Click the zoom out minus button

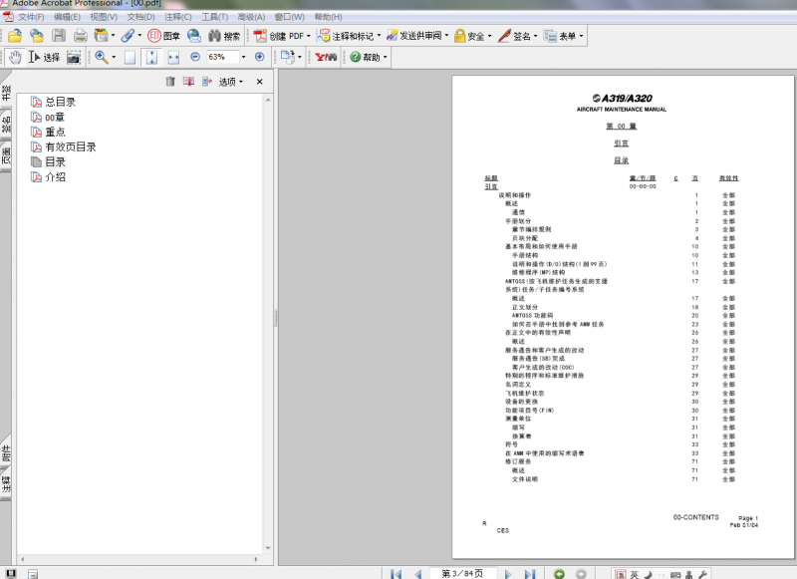195,57
